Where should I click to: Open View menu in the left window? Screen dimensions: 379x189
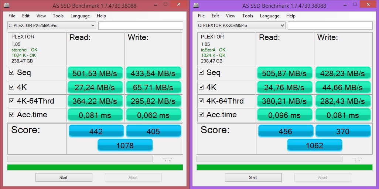pos(41,16)
